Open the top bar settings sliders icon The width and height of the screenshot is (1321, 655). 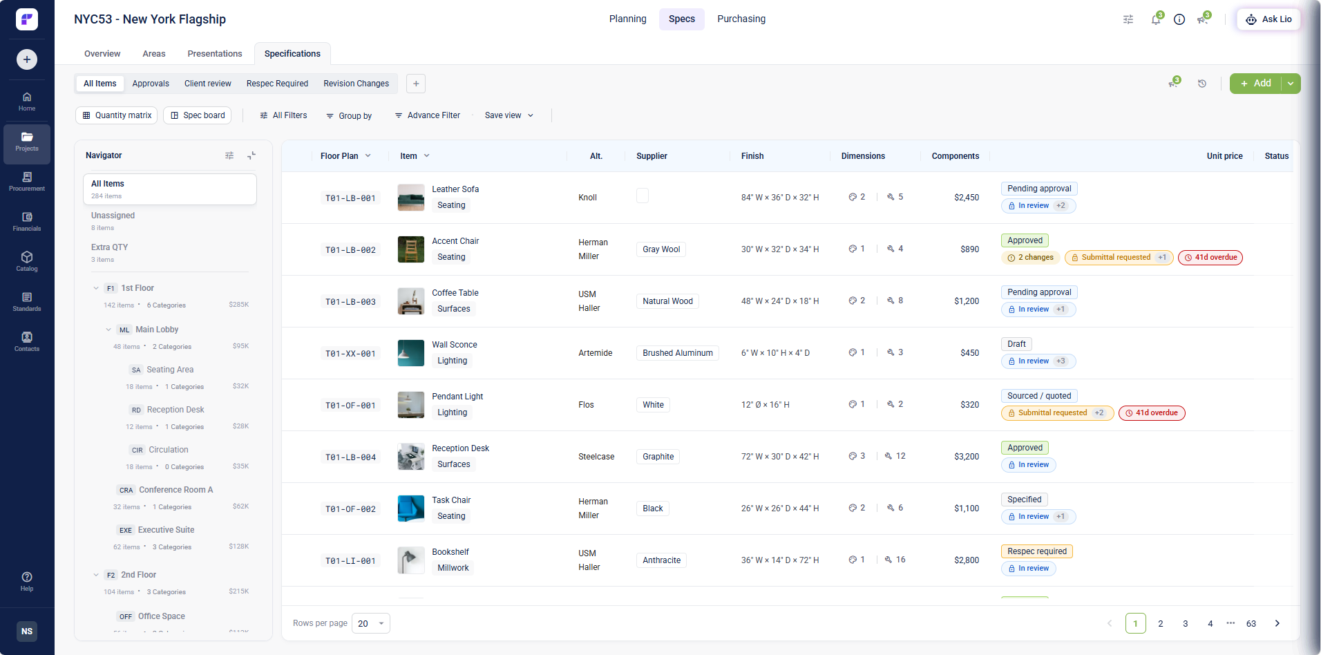tap(1128, 19)
